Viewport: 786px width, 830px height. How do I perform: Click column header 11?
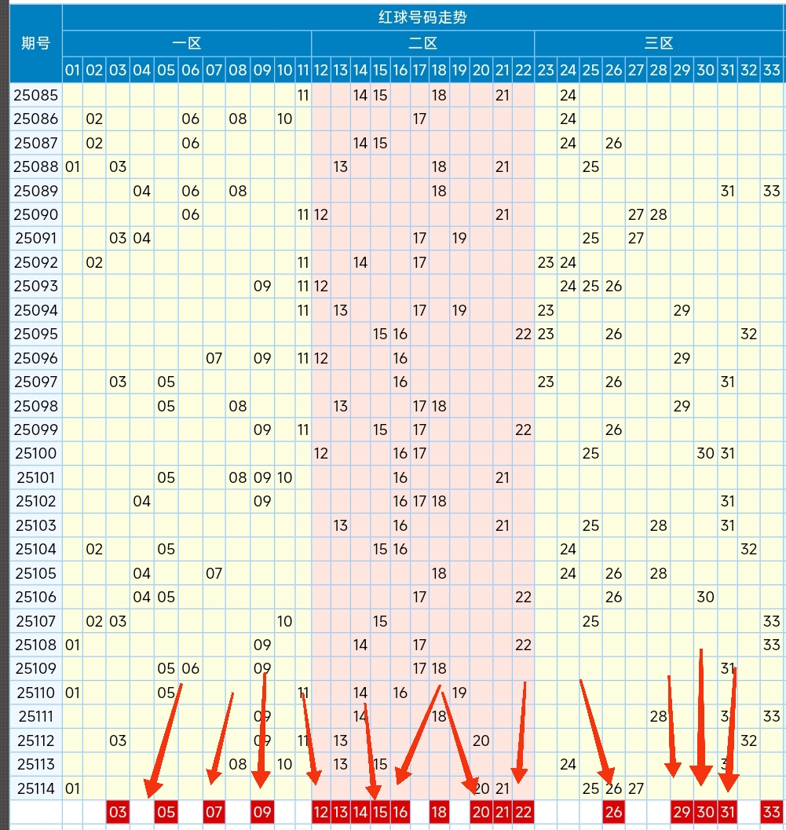(x=303, y=70)
